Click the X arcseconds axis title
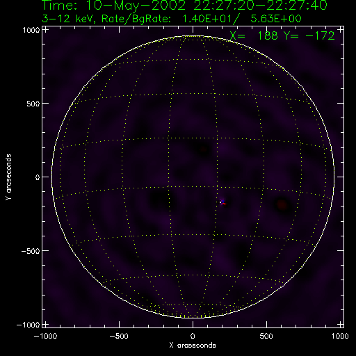Image resolution: width=356 pixels, height=356 pixels. [193, 346]
